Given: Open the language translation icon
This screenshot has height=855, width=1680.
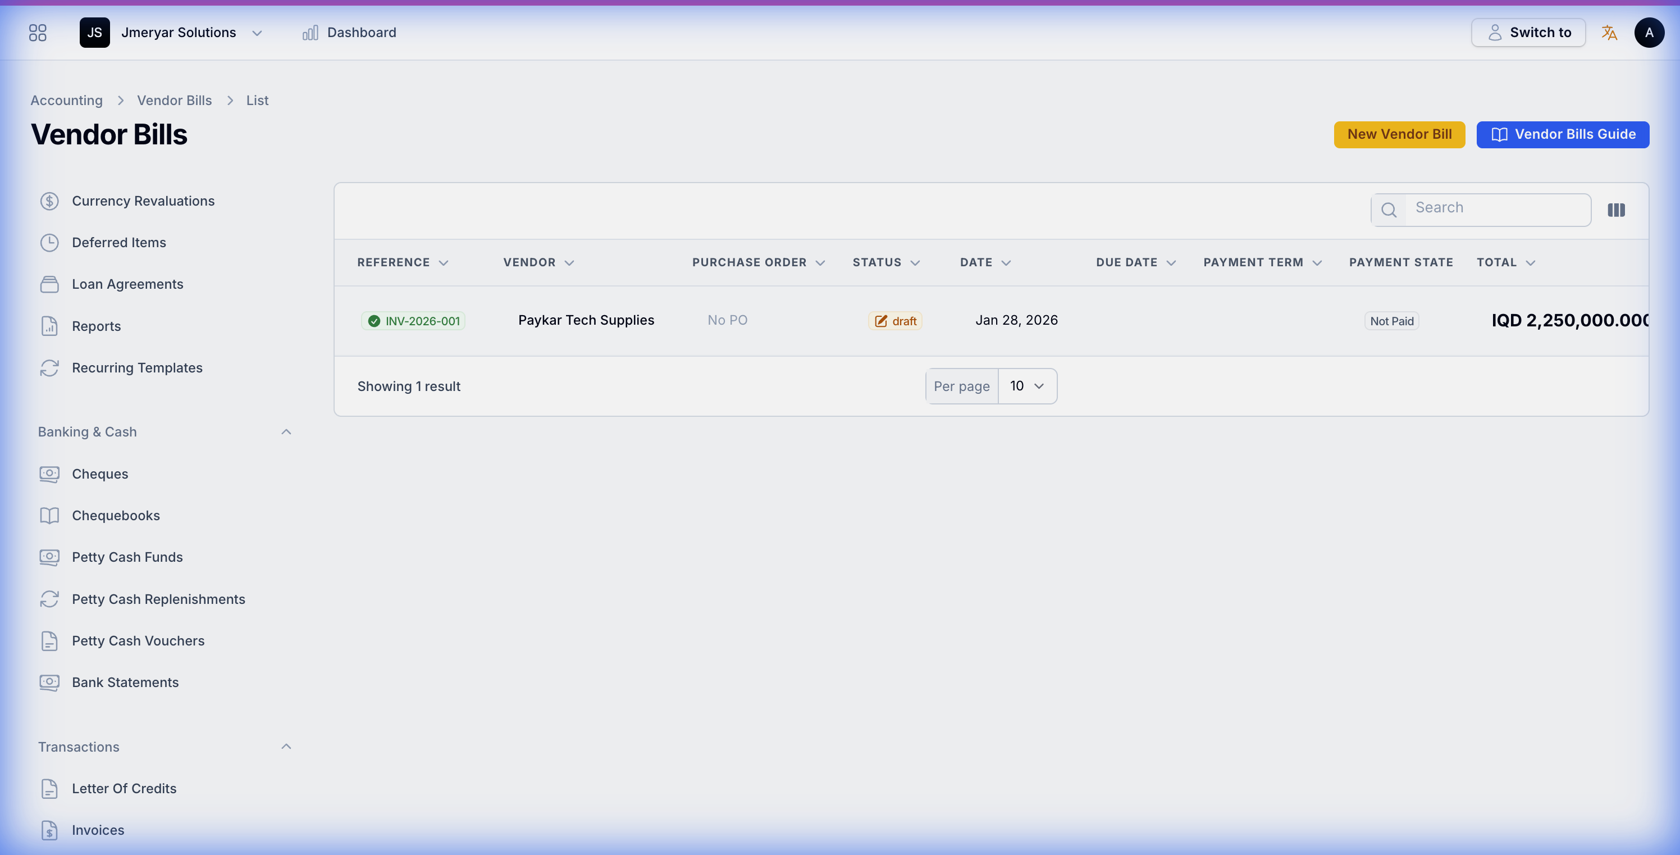Looking at the screenshot, I should pyautogui.click(x=1609, y=32).
